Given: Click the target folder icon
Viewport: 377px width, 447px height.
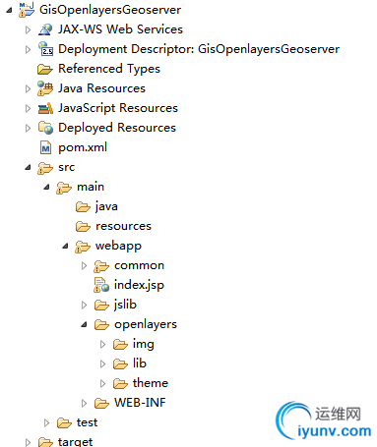Looking at the screenshot, I should coord(45,442).
